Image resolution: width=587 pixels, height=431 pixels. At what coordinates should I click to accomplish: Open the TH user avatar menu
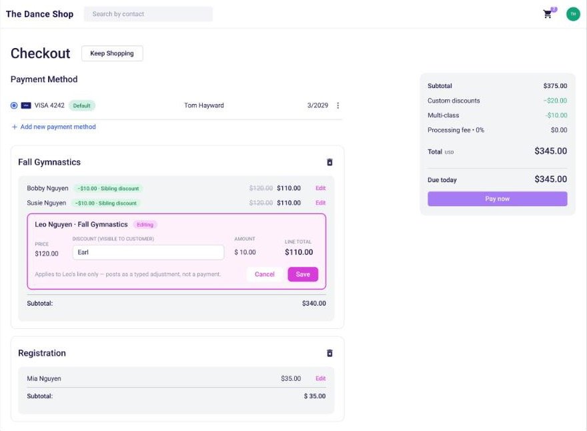pyautogui.click(x=573, y=14)
